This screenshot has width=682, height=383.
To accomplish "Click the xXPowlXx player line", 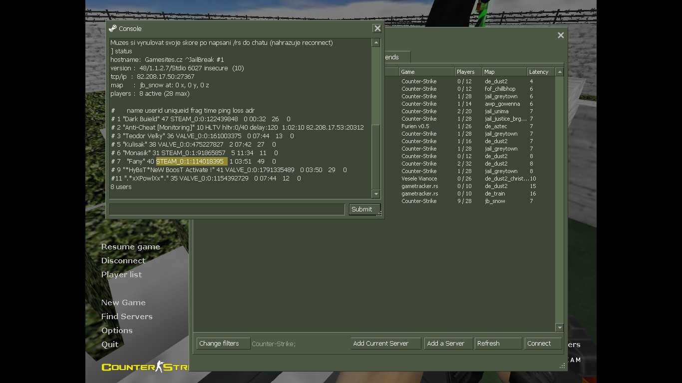I will point(206,179).
